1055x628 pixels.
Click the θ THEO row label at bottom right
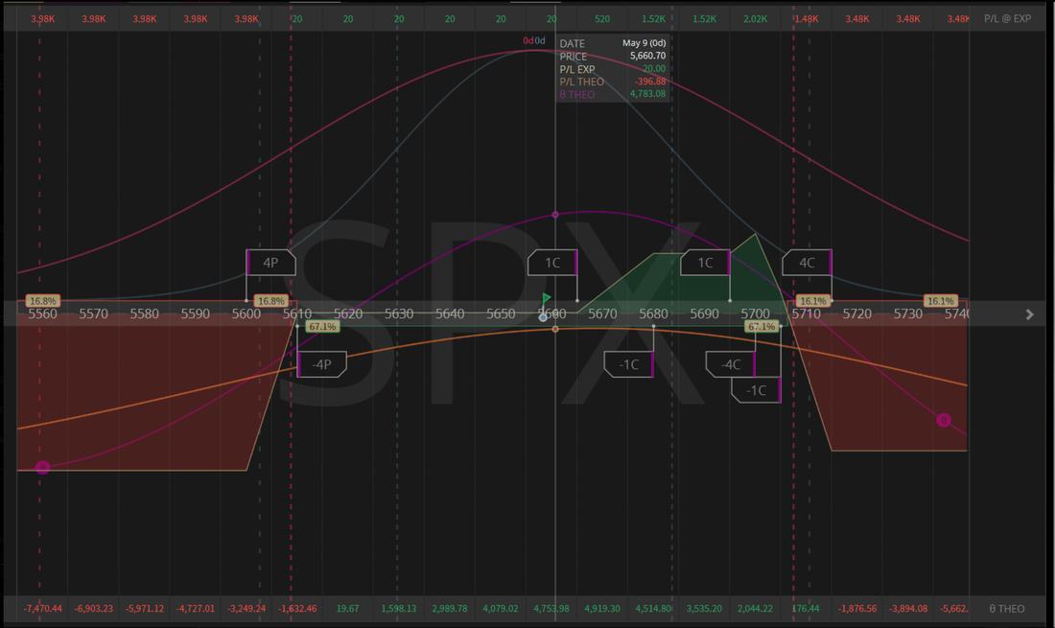pyautogui.click(x=1006, y=609)
